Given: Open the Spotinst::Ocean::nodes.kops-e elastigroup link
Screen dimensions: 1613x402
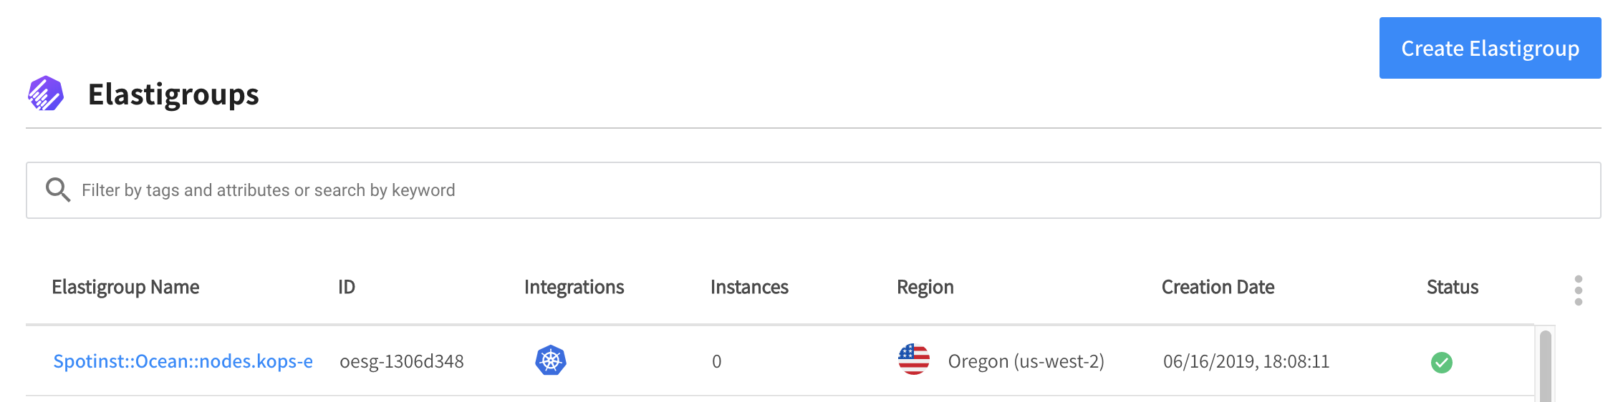Looking at the screenshot, I should point(183,361).
